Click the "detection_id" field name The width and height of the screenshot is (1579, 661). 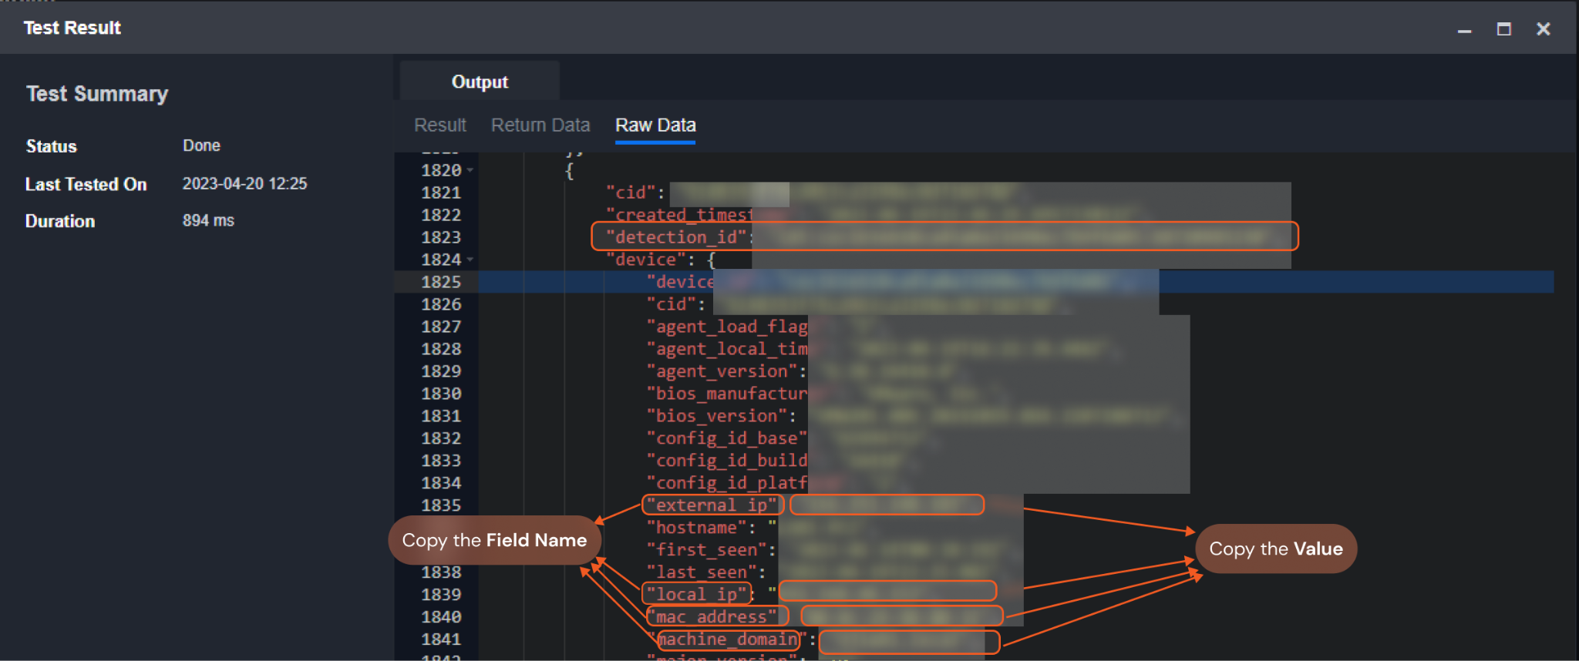click(x=676, y=237)
